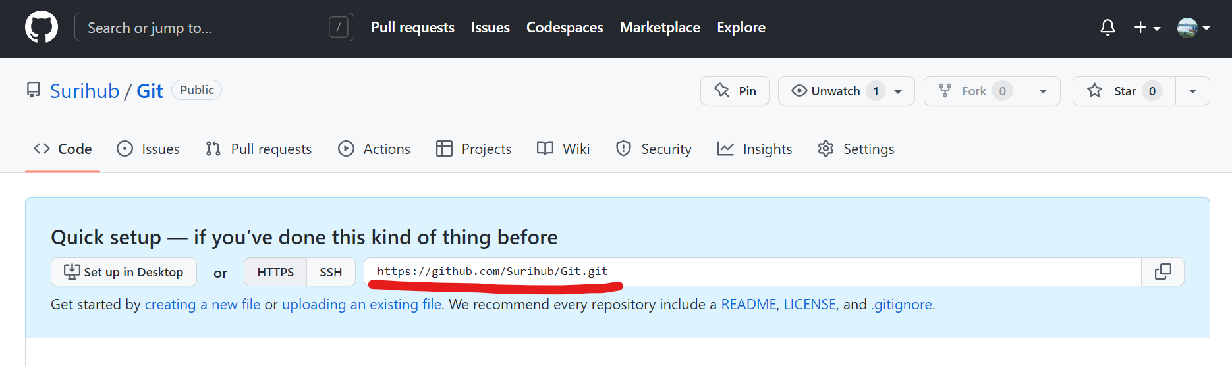Click the Public visibility label
The height and width of the screenshot is (366, 1232).
point(196,90)
